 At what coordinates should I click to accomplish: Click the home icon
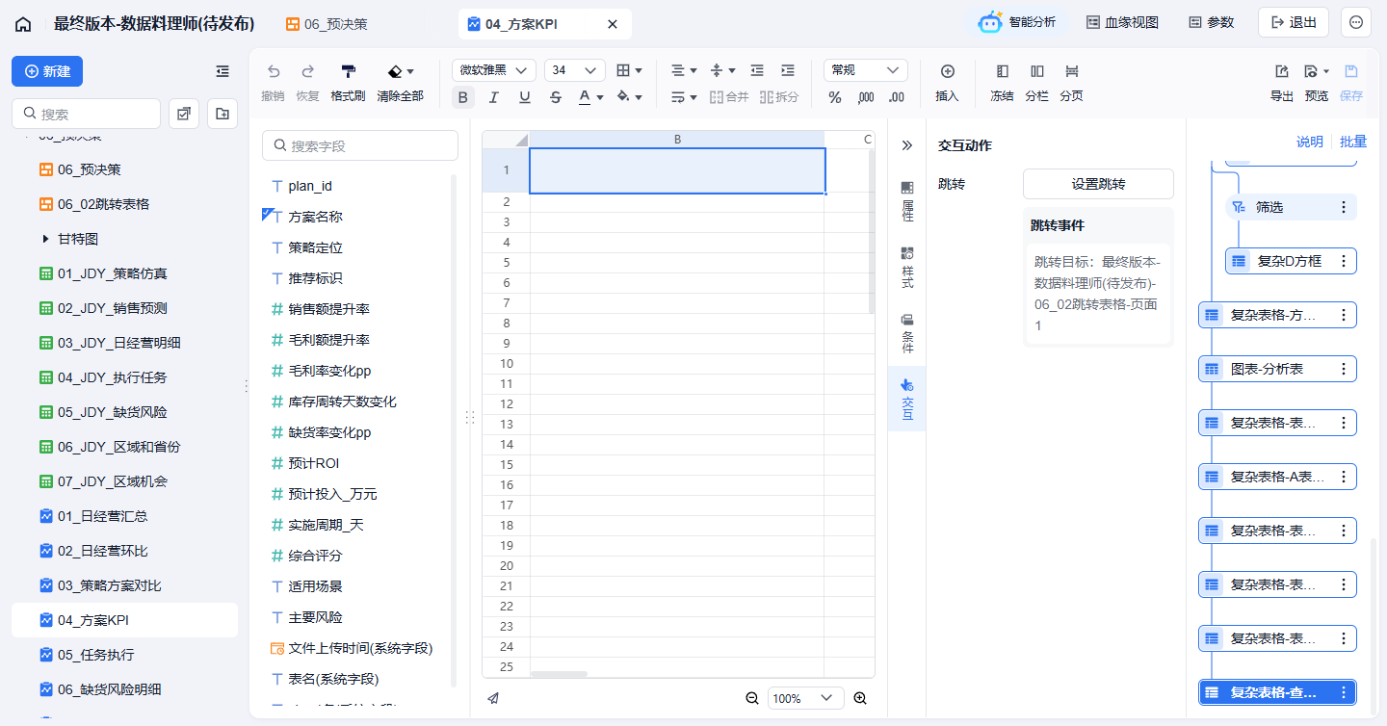(23, 24)
